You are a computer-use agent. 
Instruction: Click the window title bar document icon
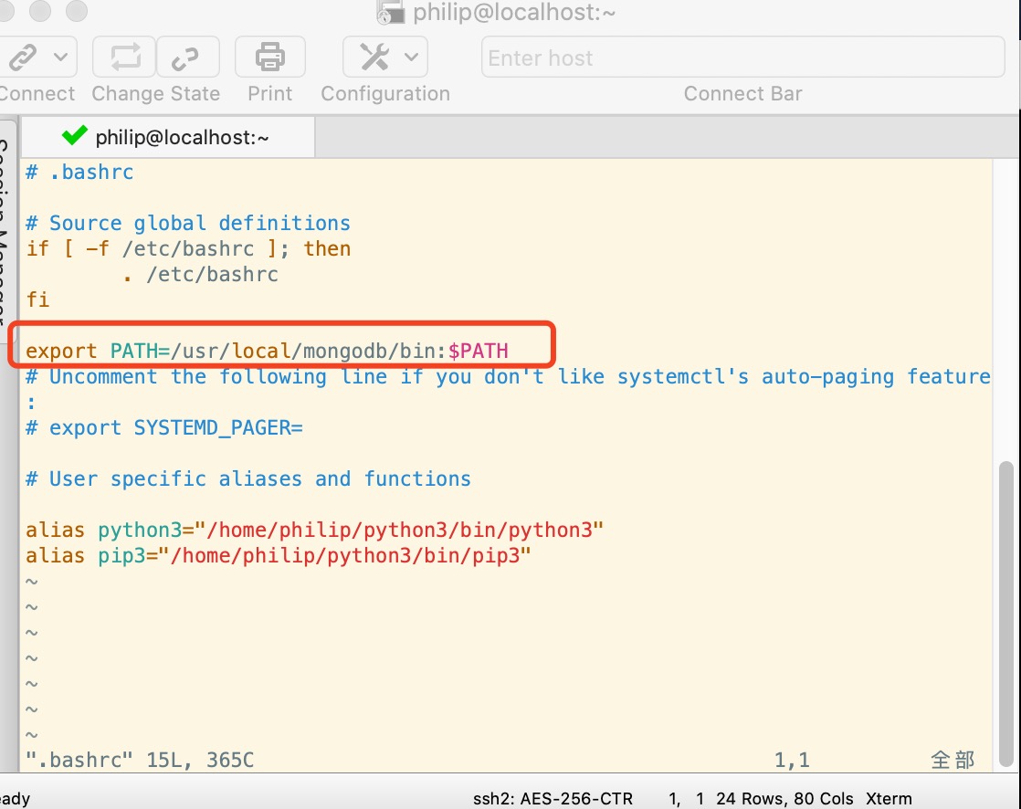tap(391, 13)
